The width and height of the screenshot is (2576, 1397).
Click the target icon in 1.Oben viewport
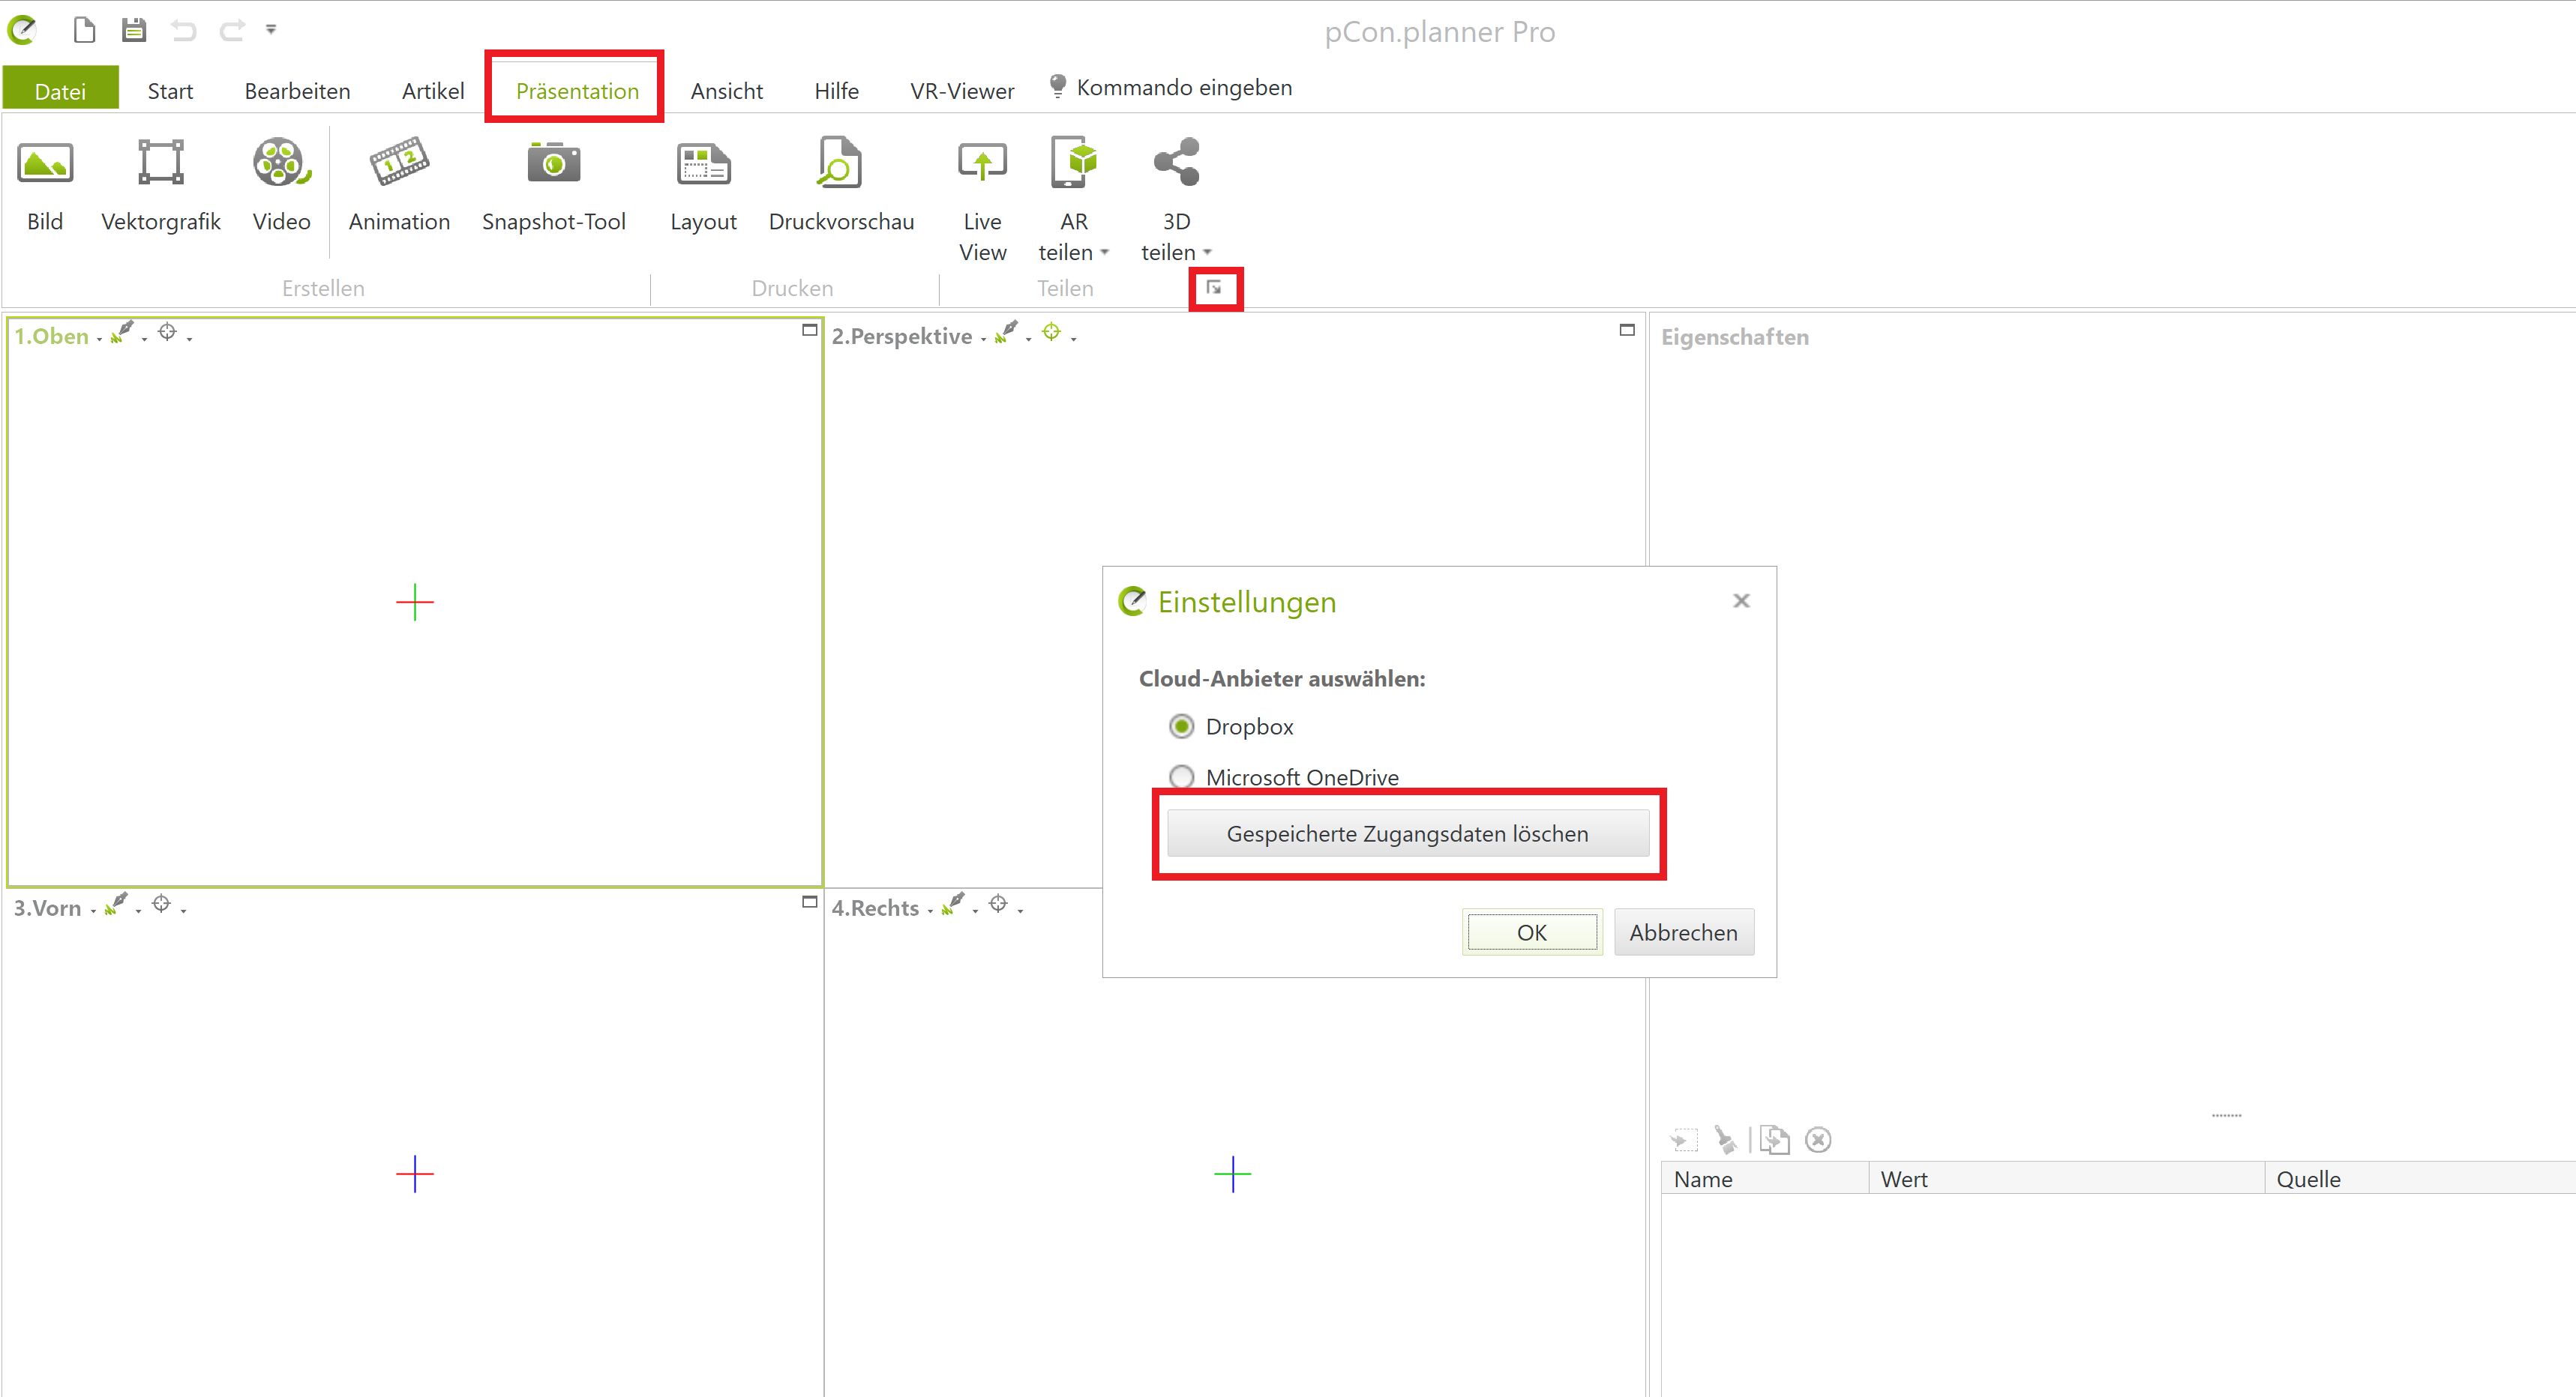point(167,332)
